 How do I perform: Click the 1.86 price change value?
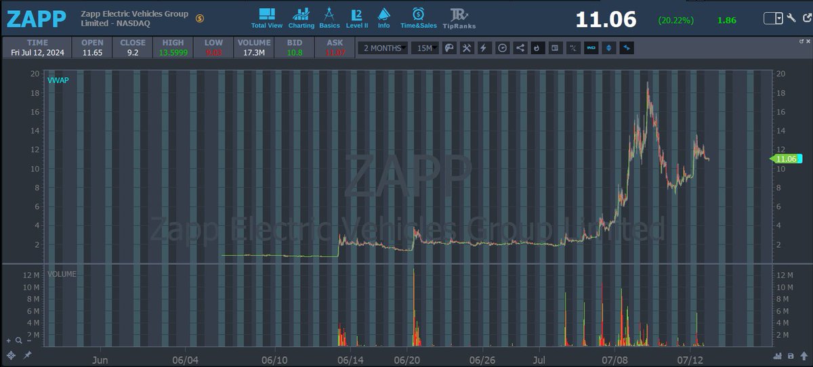[726, 20]
